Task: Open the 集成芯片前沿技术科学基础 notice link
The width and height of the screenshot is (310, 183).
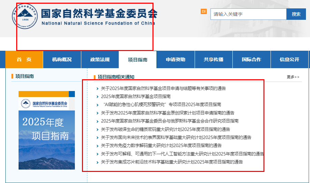Action: (172, 162)
